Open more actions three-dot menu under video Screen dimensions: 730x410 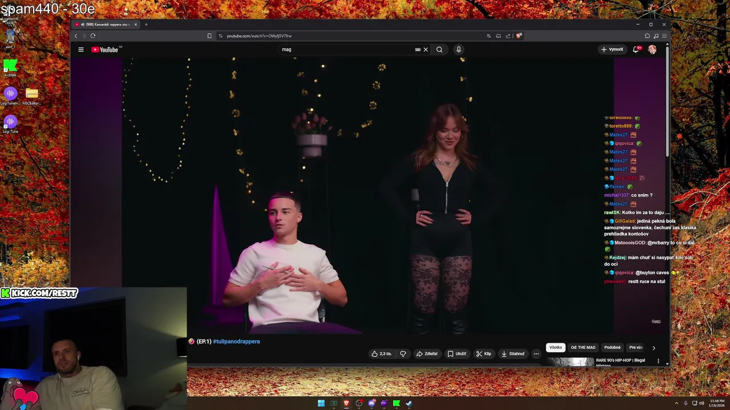click(536, 354)
